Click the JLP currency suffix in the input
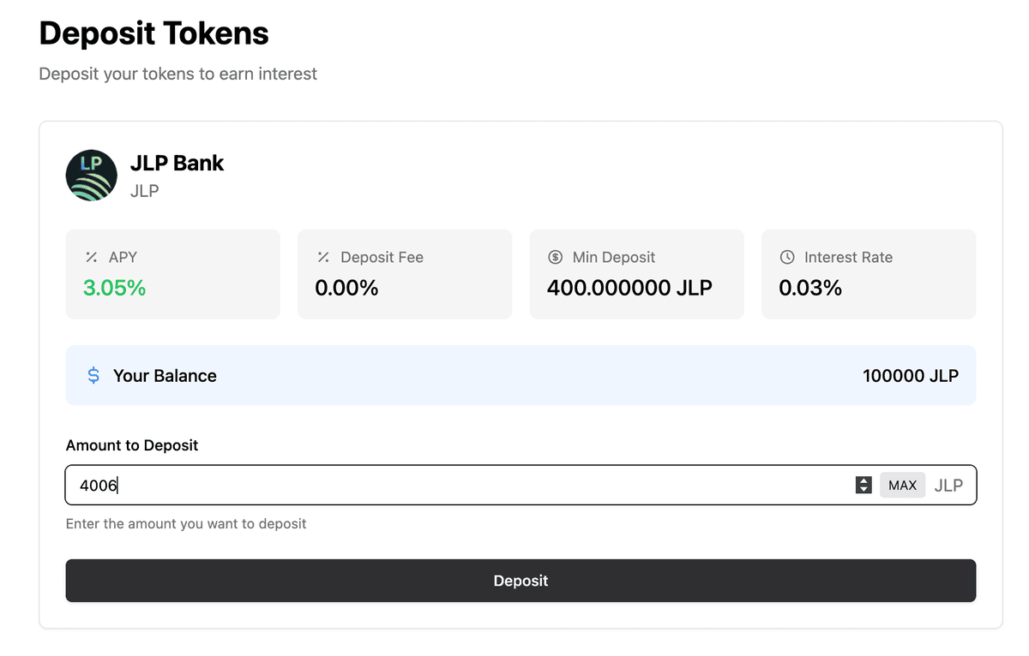Screen dimensions: 1029x656 point(948,486)
